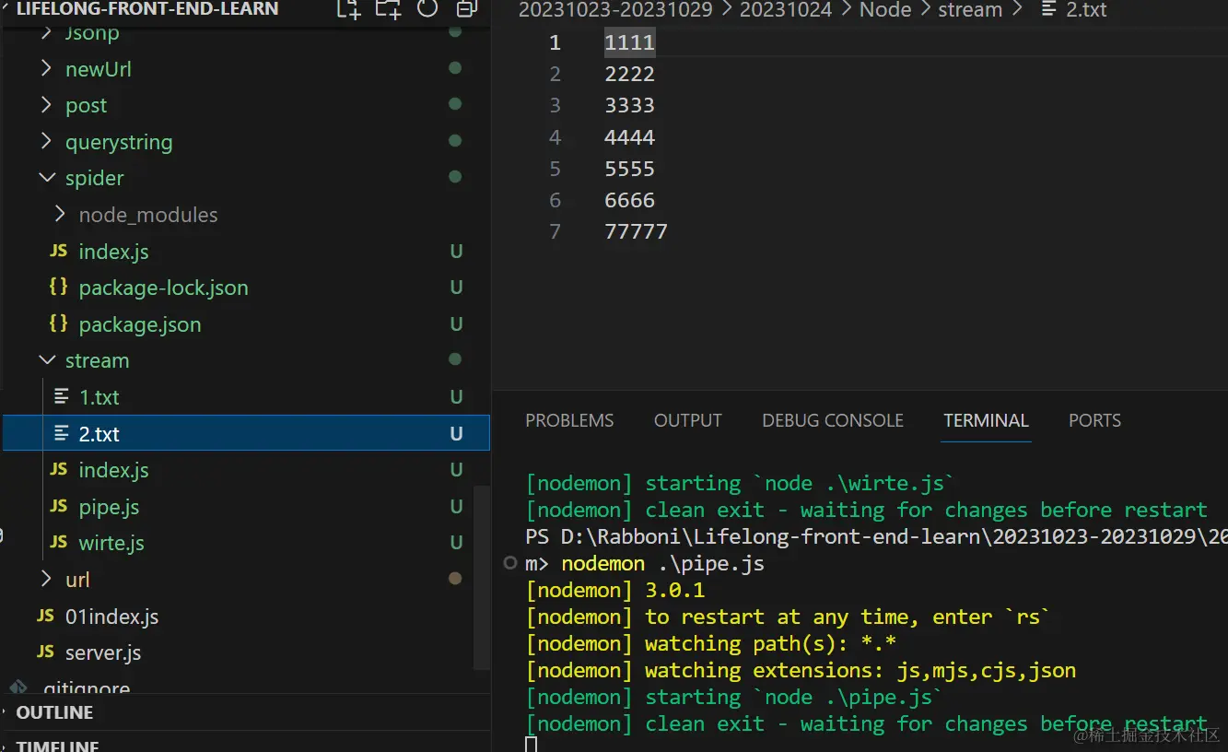The height and width of the screenshot is (752, 1228).
Task: Switch to the PROBLEMS panel tab
Action: coord(569,420)
